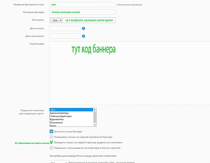The width and height of the screenshot is (210, 163).
Task: Select "Журналисты" in the groups list
Action: 71,119
